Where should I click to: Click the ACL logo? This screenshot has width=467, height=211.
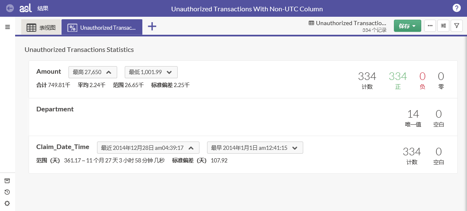tap(26, 8)
